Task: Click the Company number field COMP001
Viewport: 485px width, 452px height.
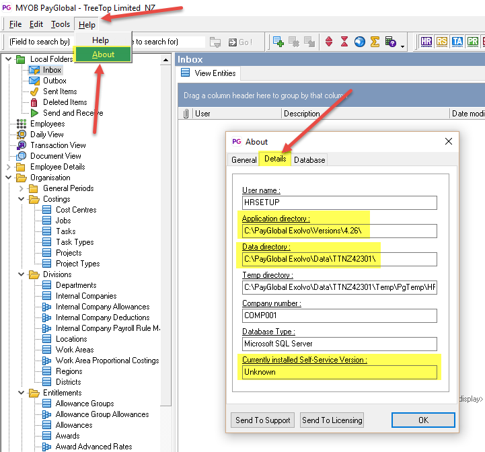Action: (339, 315)
